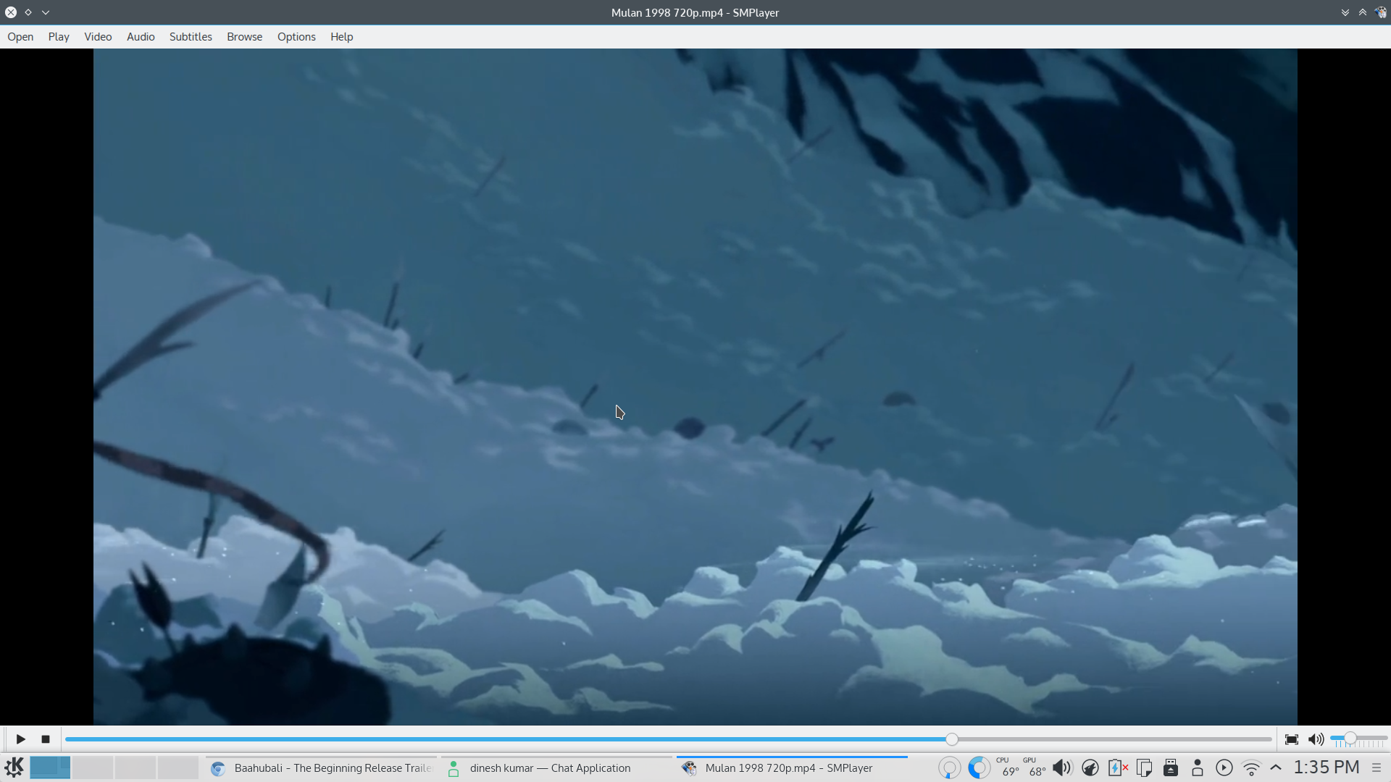Screen dimensions: 1391x782
Task: Switch to the third virtual desktop
Action: pos(135,768)
